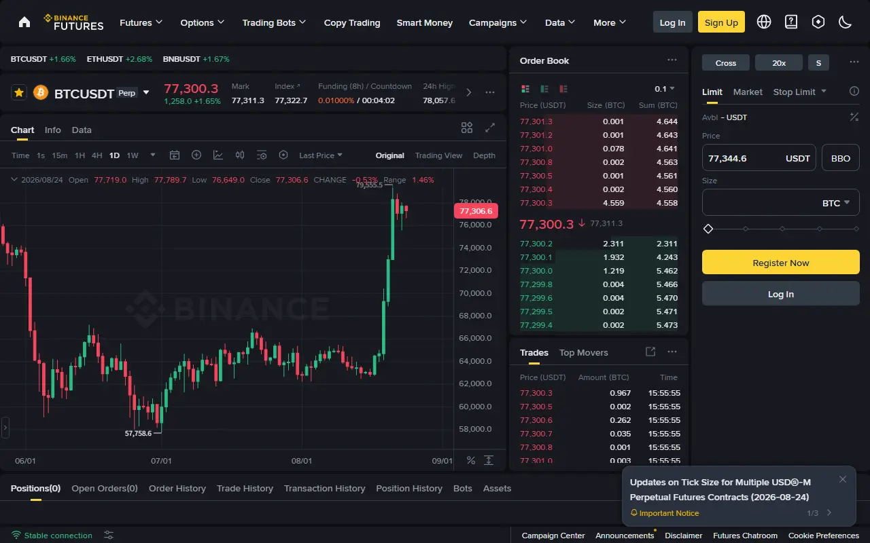This screenshot has height=543, width=870.
Task: Open the hexagon preferences icon in header
Action: 818,22
